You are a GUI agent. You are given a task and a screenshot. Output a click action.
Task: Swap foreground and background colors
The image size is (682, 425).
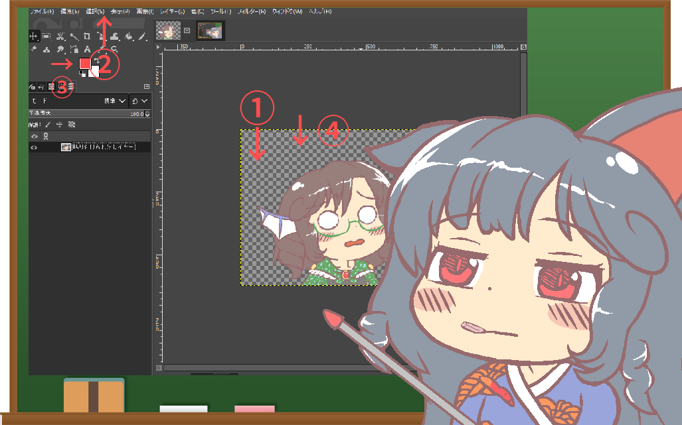[x=97, y=60]
